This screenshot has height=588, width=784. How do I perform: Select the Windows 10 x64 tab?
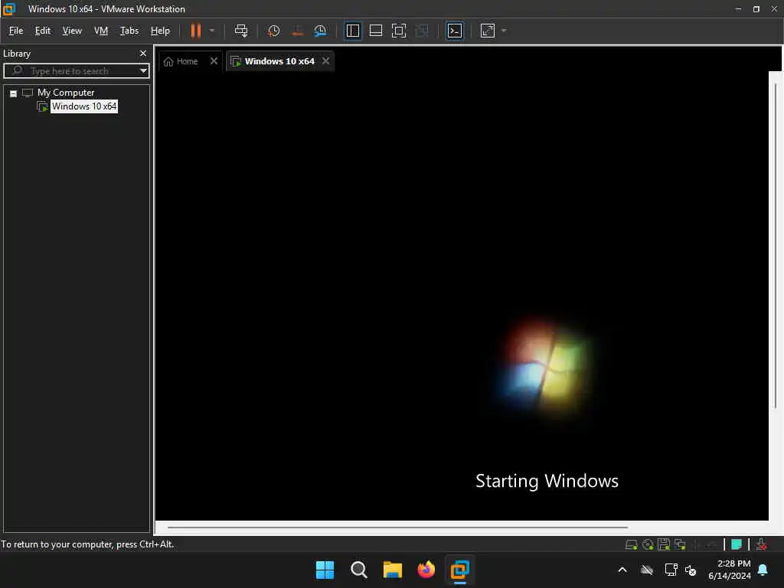click(x=279, y=61)
